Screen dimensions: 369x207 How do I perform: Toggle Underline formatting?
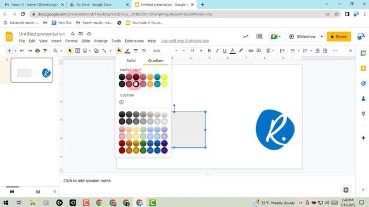tap(224, 51)
